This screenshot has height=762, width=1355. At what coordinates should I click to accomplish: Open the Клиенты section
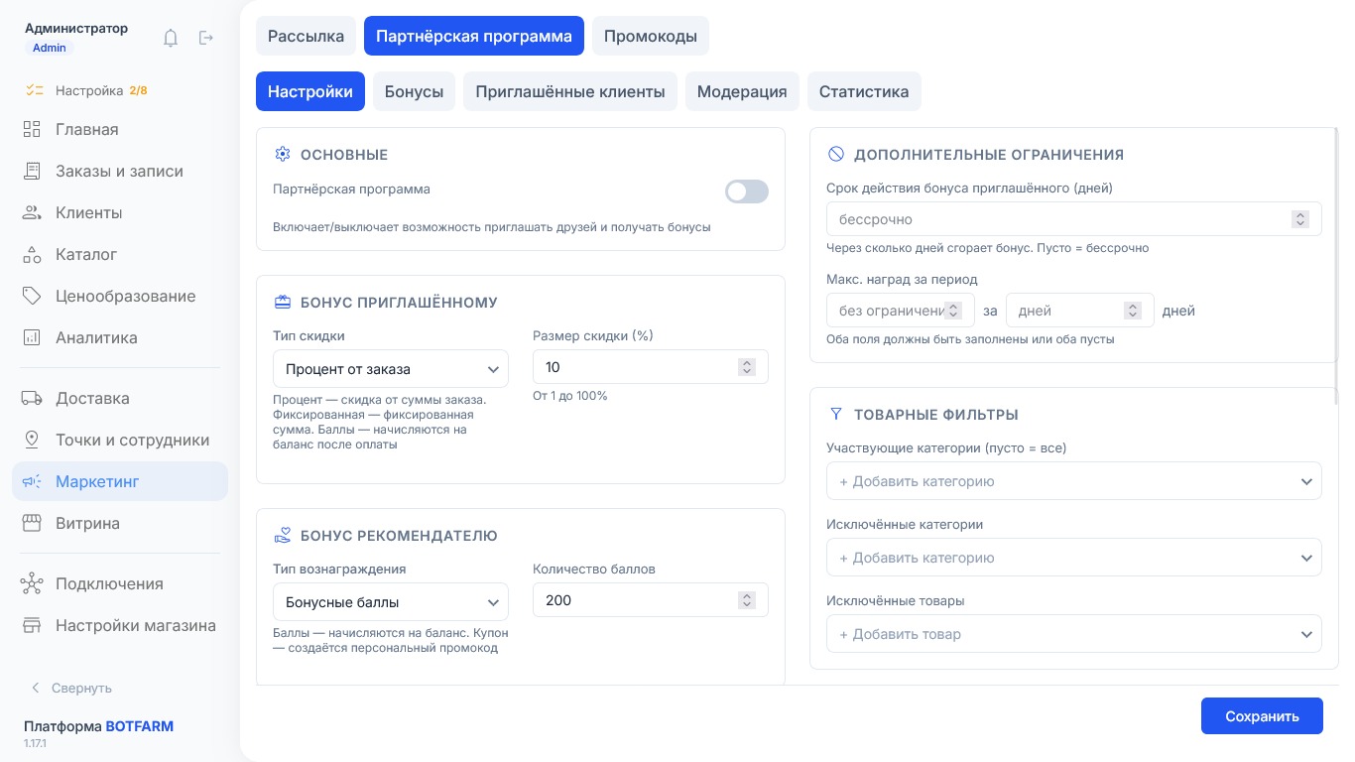[120, 212]
